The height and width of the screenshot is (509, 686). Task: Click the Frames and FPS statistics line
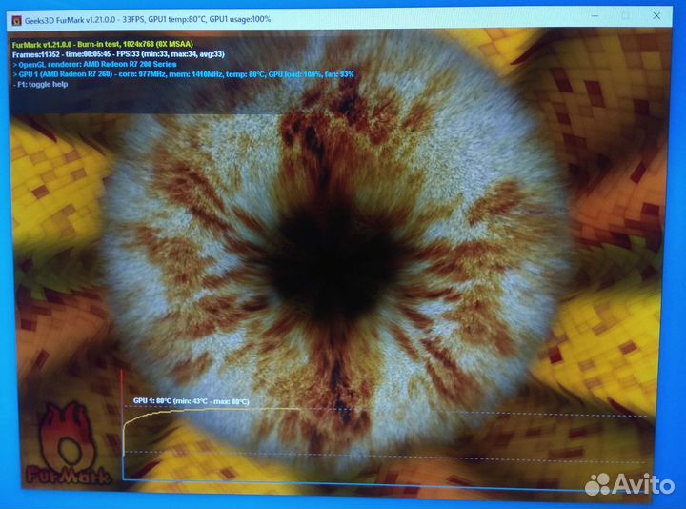(118, 54)
